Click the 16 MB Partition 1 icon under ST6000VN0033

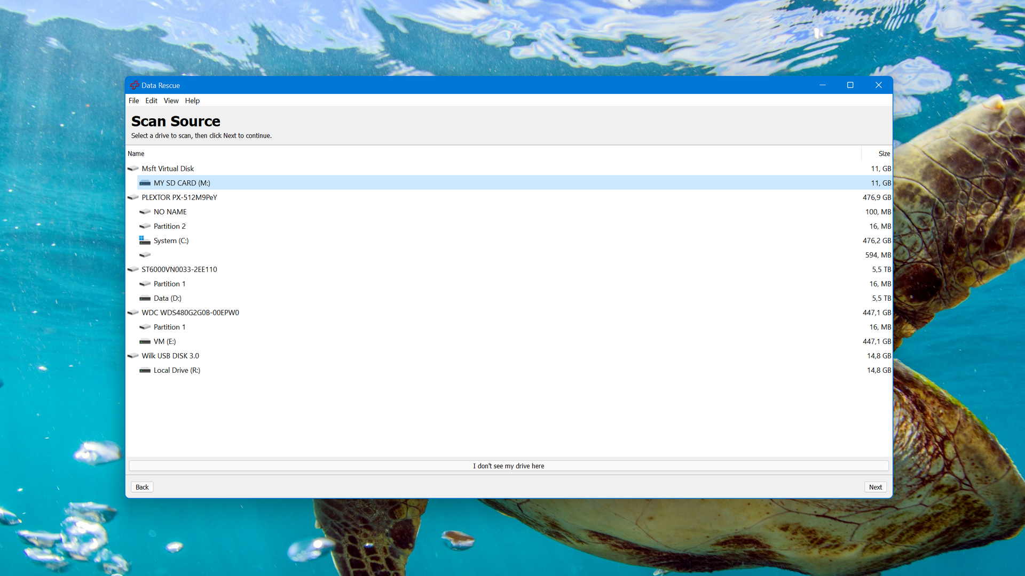coord(145,284)
